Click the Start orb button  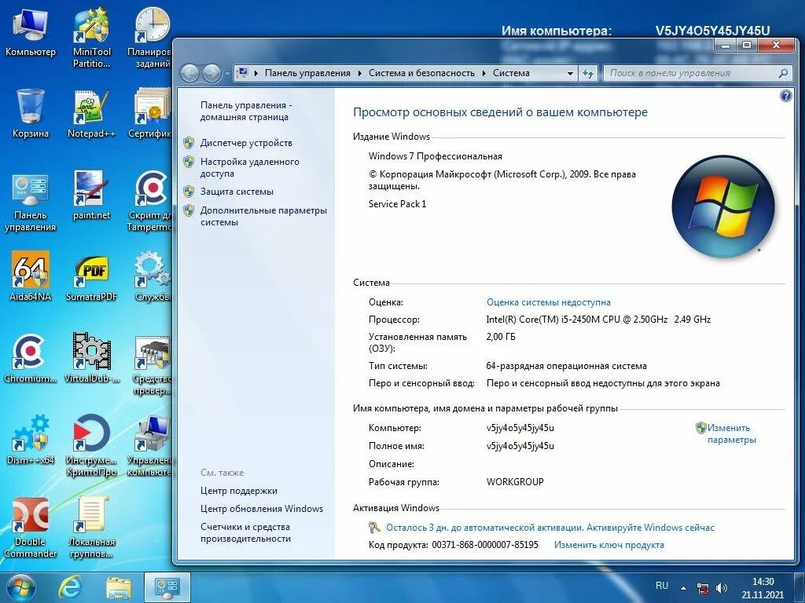tap(20, 587)
